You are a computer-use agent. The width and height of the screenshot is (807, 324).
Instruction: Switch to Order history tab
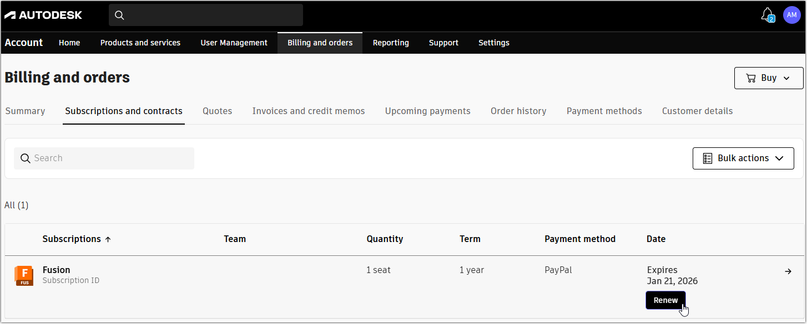coord(518,111)
